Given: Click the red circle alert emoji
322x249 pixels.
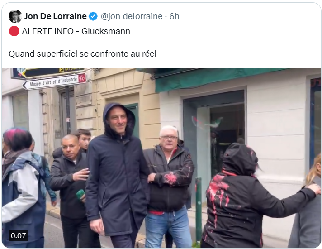Looking at the screenshot, I should [14, 31].
